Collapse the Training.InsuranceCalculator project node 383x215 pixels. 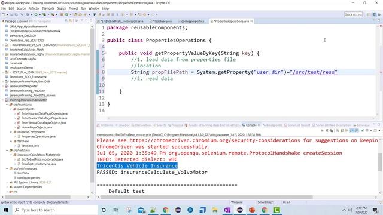tap(3, 100)
